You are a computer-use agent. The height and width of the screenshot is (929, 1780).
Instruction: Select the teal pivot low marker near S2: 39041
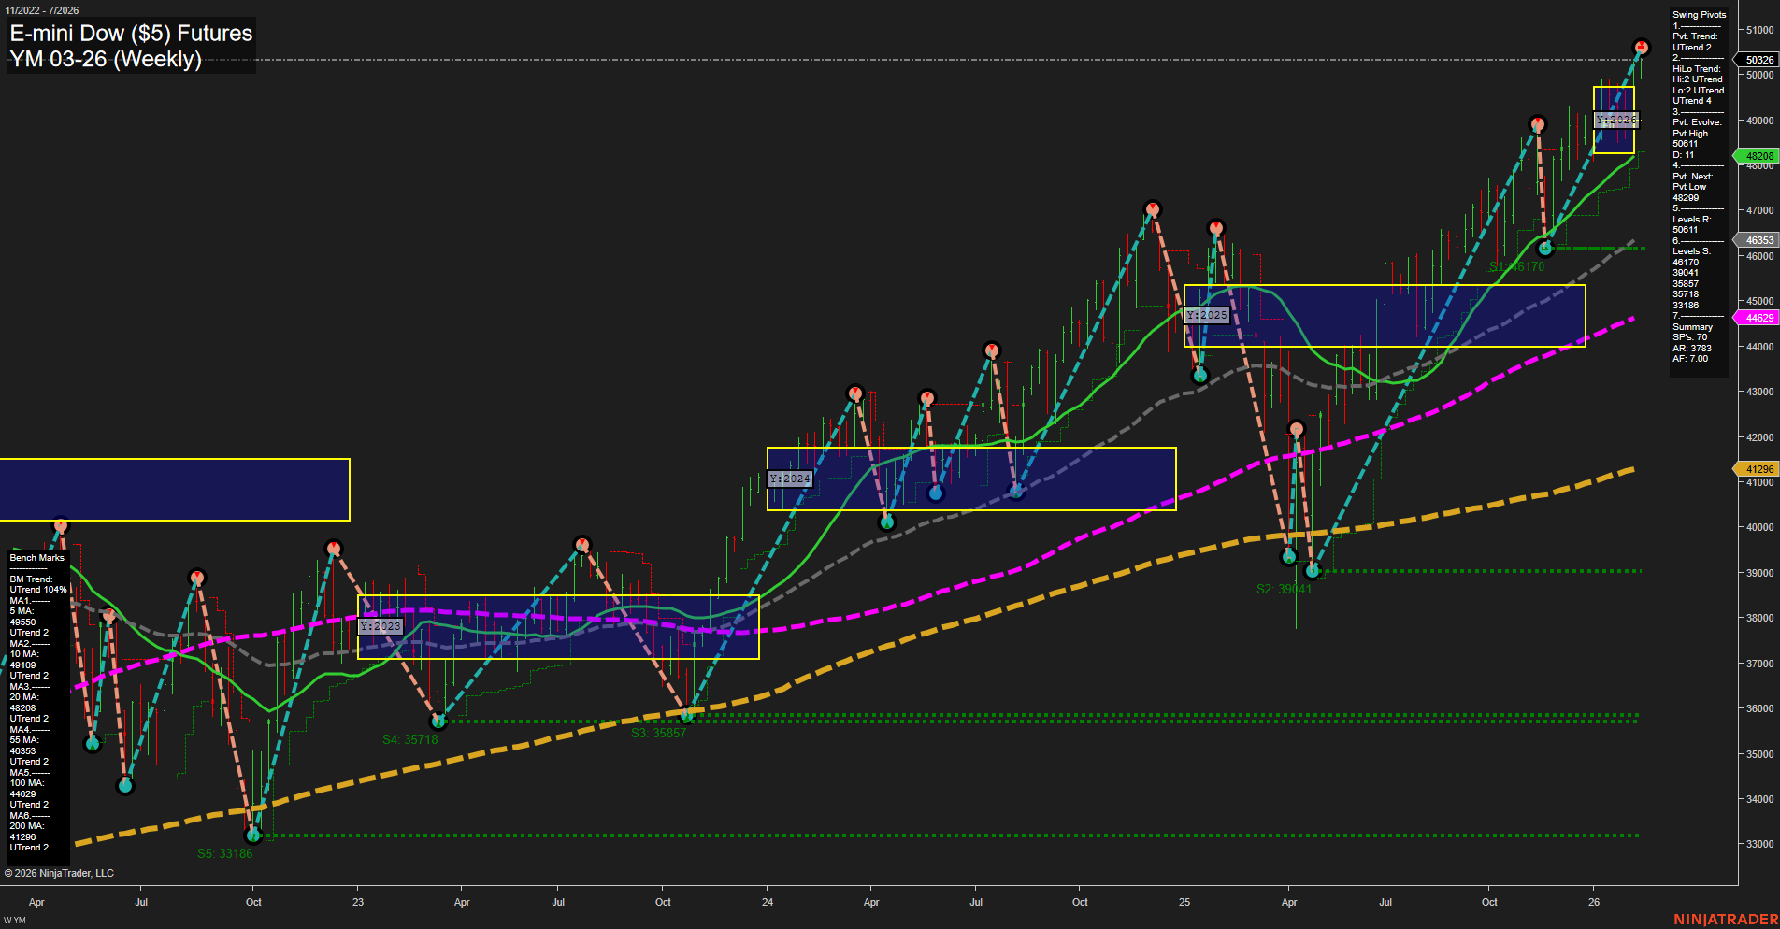(x=1313, y=569)
